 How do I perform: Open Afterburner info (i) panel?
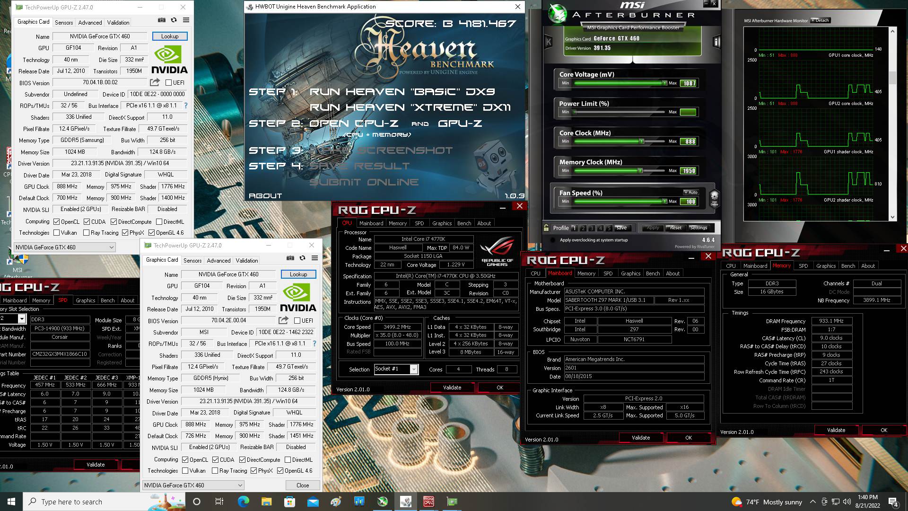point(716,42)
